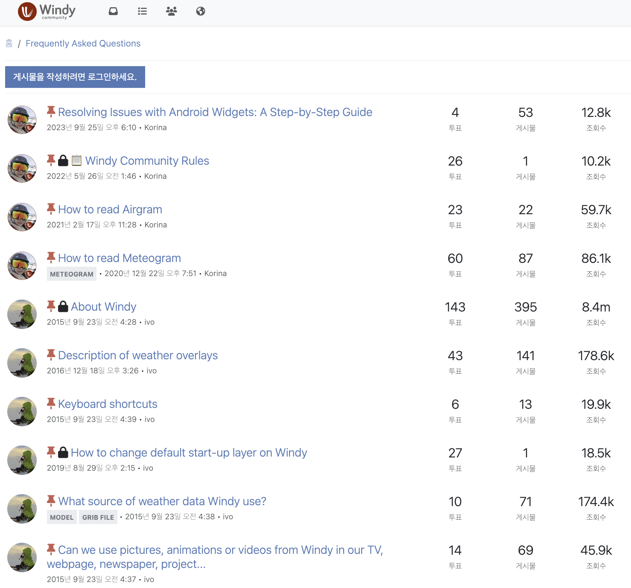Click pin icon on How to read Meteogram

[x=51, y=258]
